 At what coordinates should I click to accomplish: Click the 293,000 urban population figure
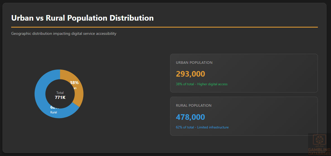(x=190, y=74)
